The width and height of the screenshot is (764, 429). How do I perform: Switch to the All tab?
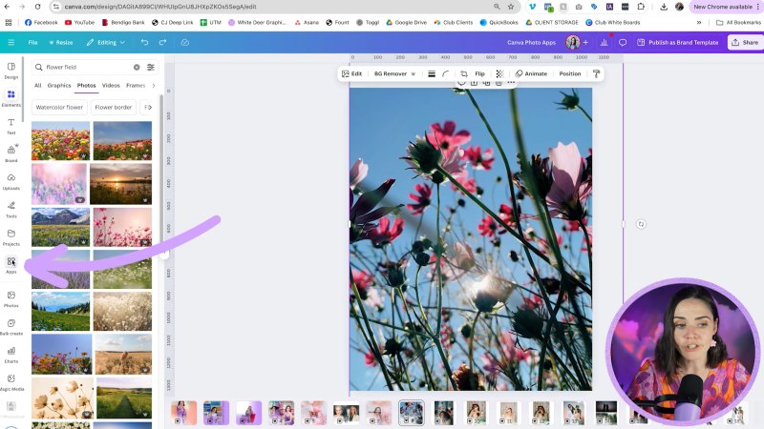37,86
